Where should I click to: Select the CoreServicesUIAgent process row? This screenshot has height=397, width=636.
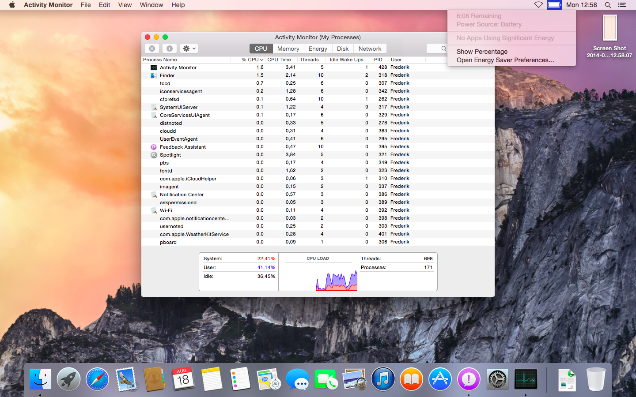click(318, 115)
